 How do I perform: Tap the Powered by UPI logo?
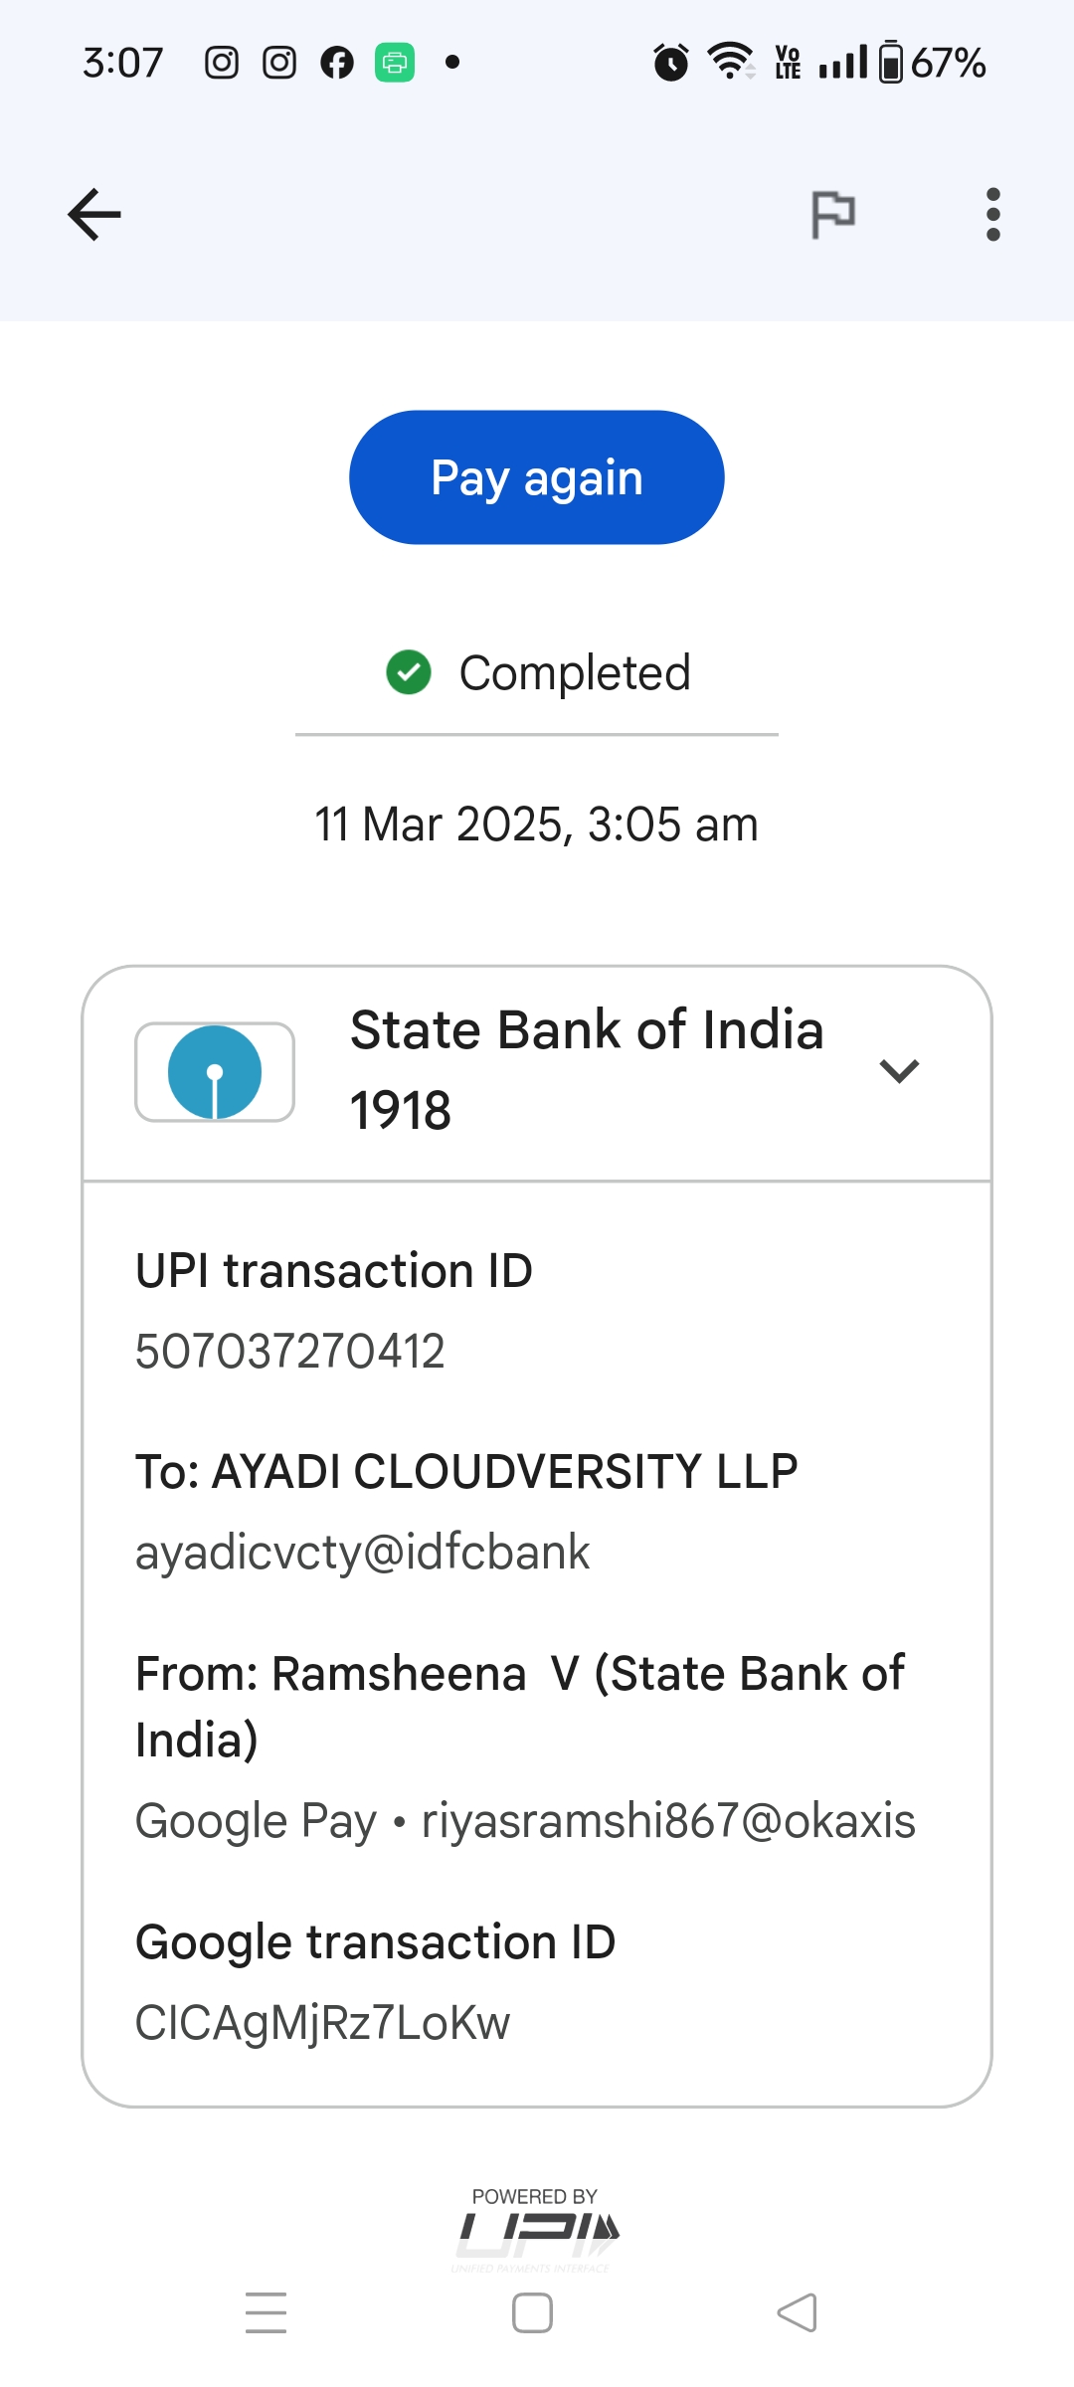tap(537, 2226)
